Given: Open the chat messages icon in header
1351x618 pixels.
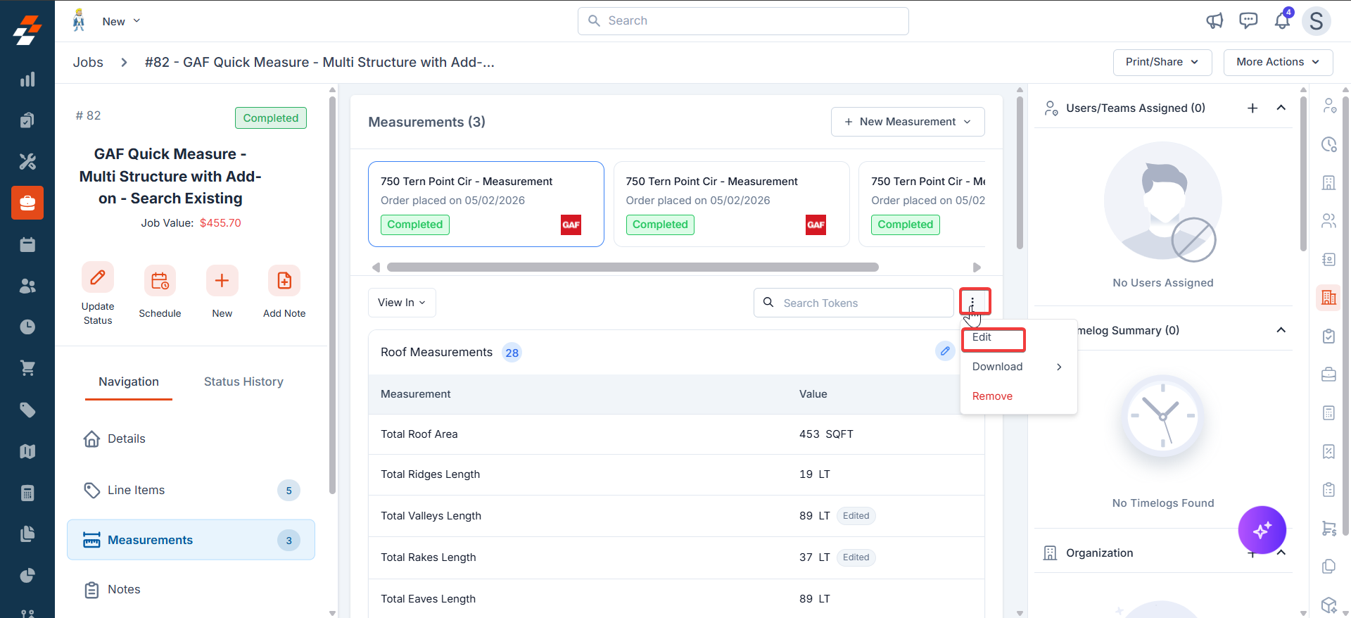Looking at the screenshot, I should (1248, 21).
